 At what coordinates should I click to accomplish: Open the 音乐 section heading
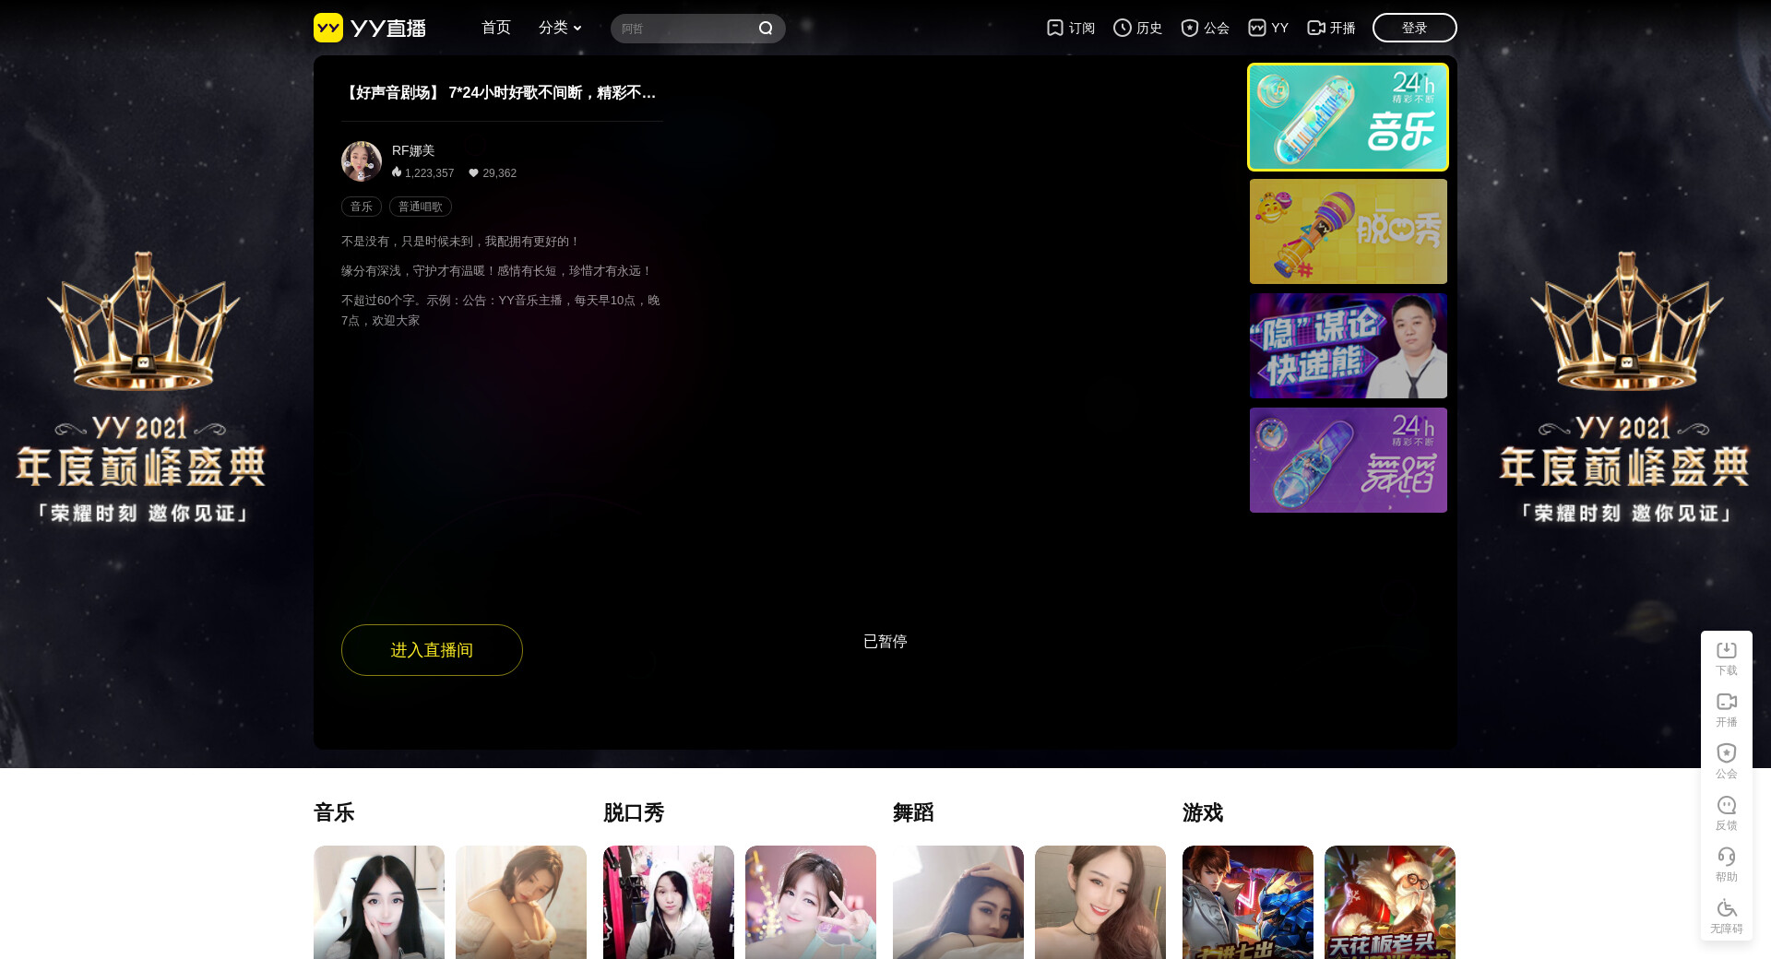[334, 812]
